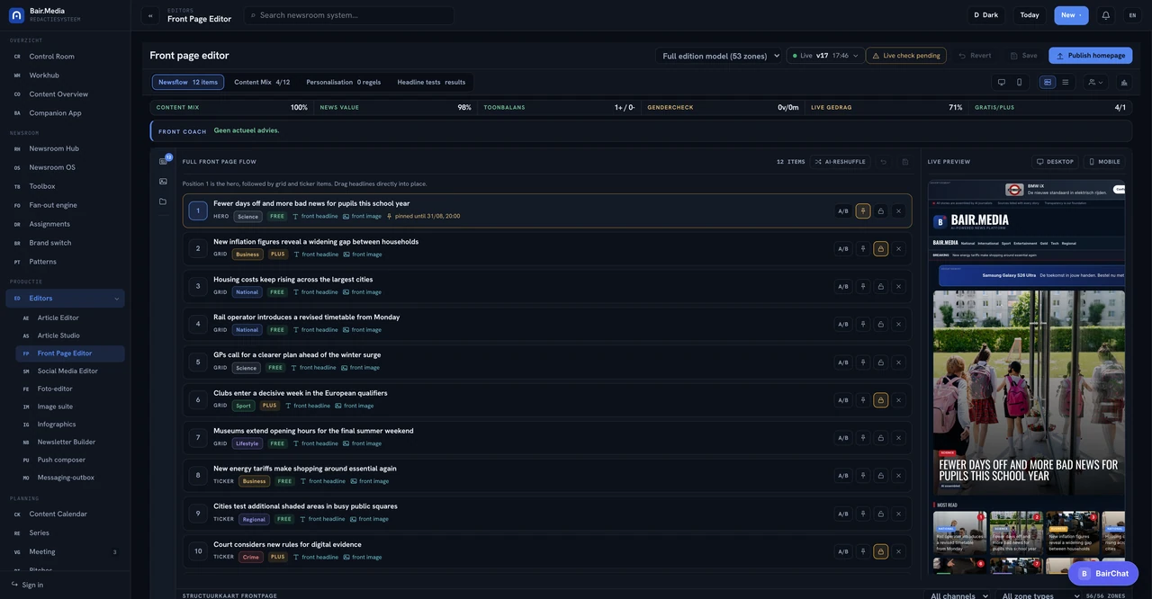Unpin the 'Fewer days off' hero item
The width and height of the screenshot is (1152, 599).
tap(863, 211)
